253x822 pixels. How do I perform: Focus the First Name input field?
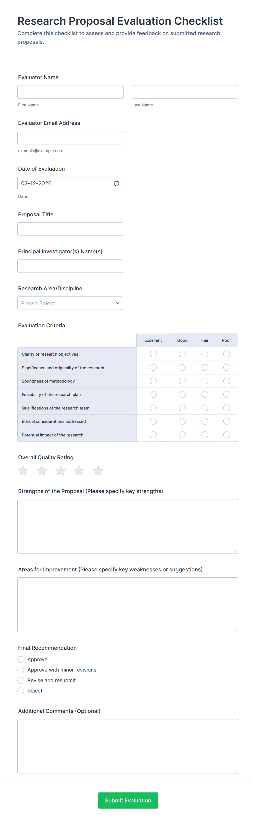tap(70, 92)
